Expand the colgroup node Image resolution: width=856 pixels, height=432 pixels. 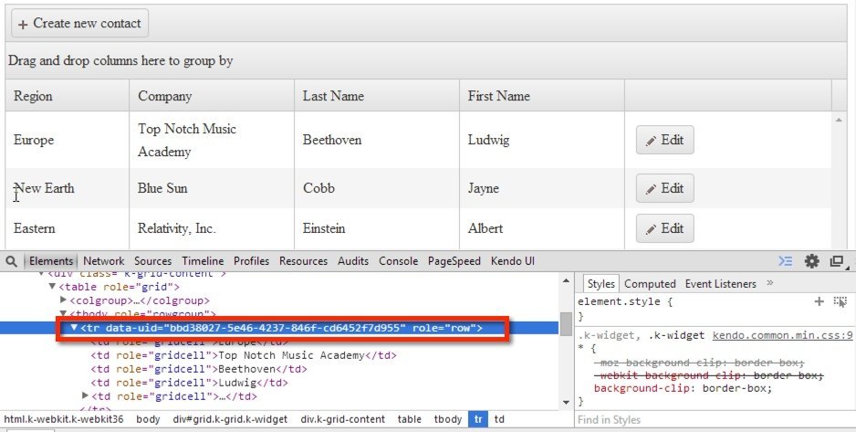[x=63, y=300]
